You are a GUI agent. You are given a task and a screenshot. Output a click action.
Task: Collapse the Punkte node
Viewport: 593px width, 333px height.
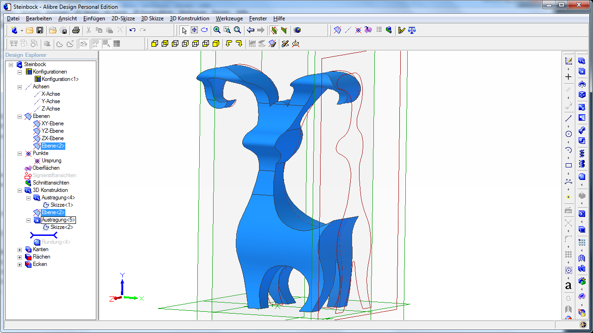pyautogui.click(x=19, y=153)
